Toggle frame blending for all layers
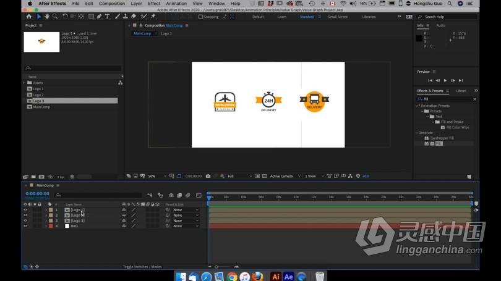Viewport: 501px width, 281px height. point(179,195)
